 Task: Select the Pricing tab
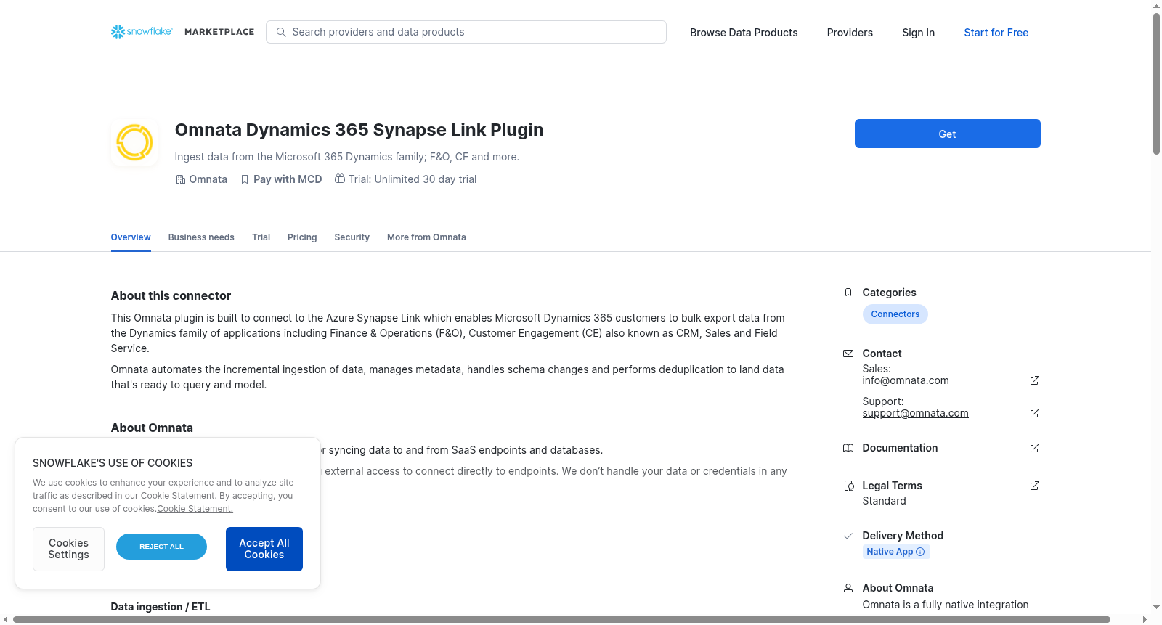[x=302, y=237]
